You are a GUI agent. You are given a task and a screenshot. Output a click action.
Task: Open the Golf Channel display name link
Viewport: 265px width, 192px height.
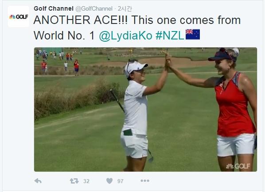[54, 8]
